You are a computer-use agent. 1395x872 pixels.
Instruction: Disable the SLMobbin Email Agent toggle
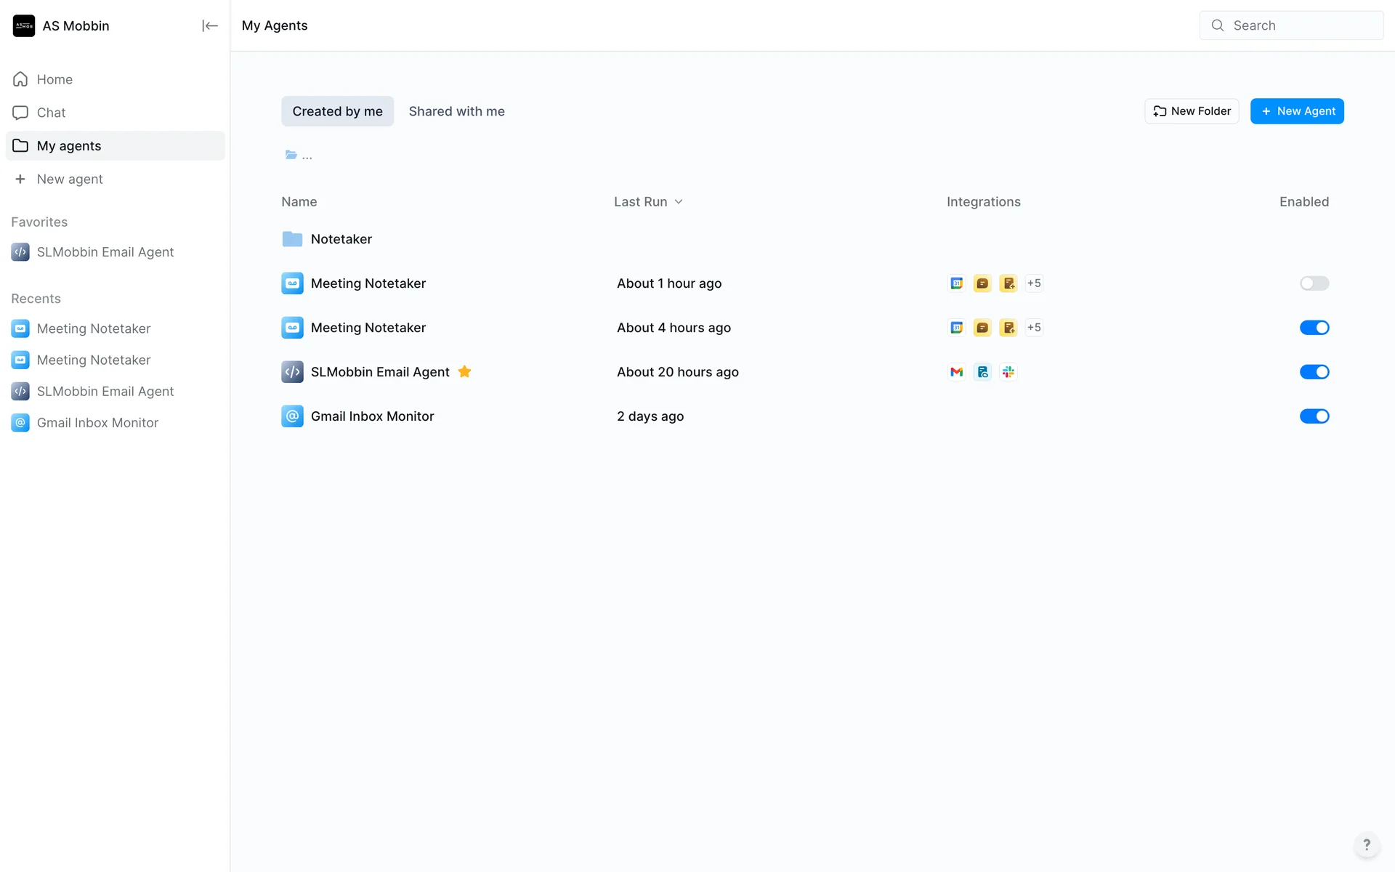coord(1314,372)
